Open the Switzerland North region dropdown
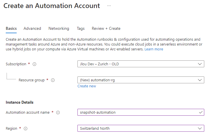This screenshot has width=210, height=136. (141, 128)
